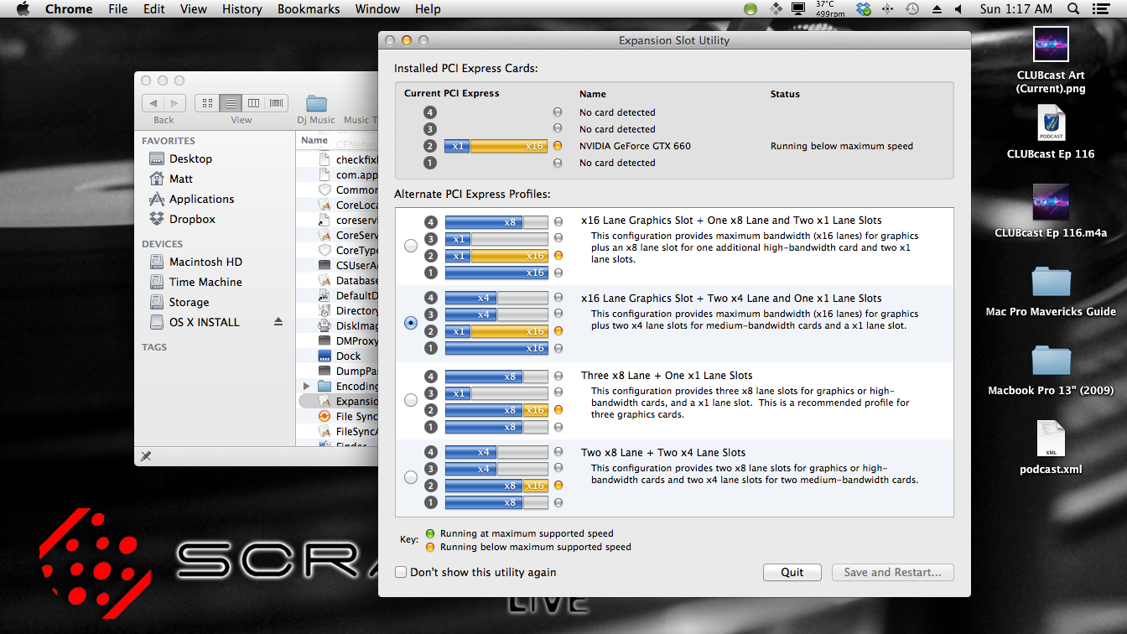Open Spotlight search magnifier
The image size is (1127, 634).
pos(1072,9)
